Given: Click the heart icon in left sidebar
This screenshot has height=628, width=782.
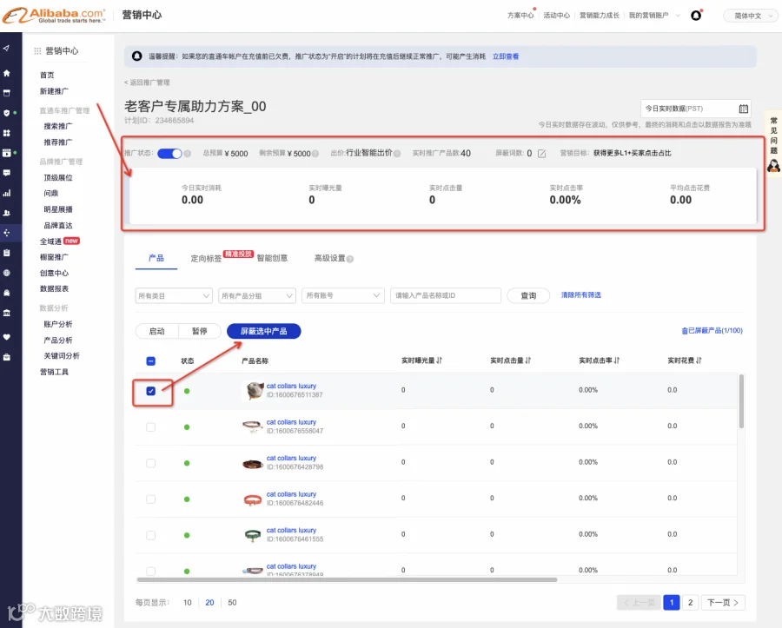Looking at the screenshot, I should coord(6,337).
